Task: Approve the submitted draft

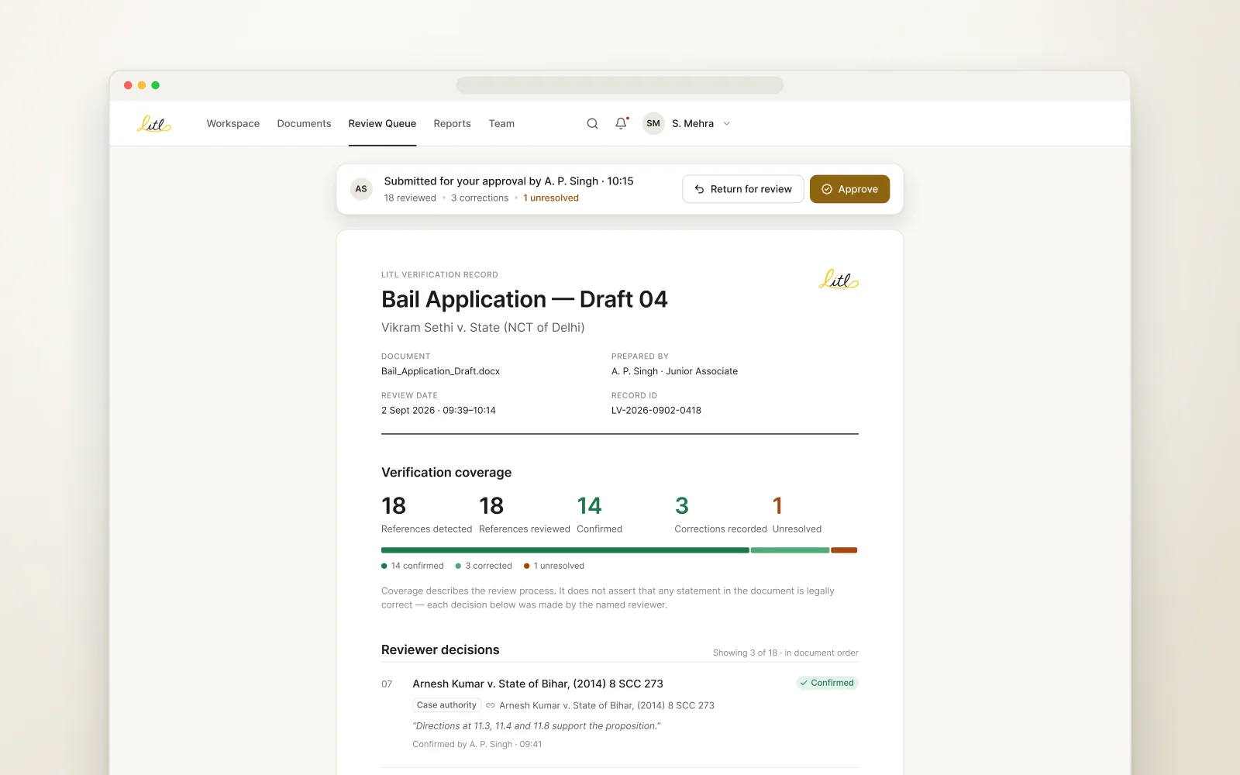Action: (x=849, y=189)
